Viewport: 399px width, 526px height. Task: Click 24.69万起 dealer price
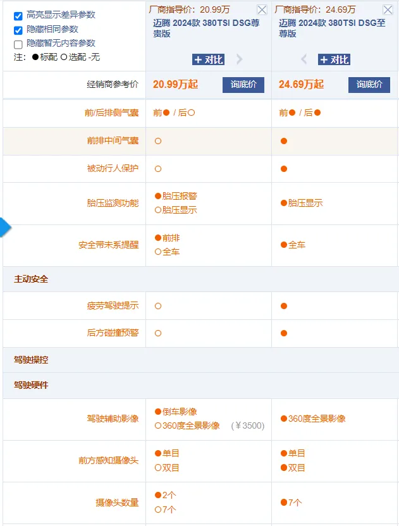pyautogui.click(x=301, y=84)
